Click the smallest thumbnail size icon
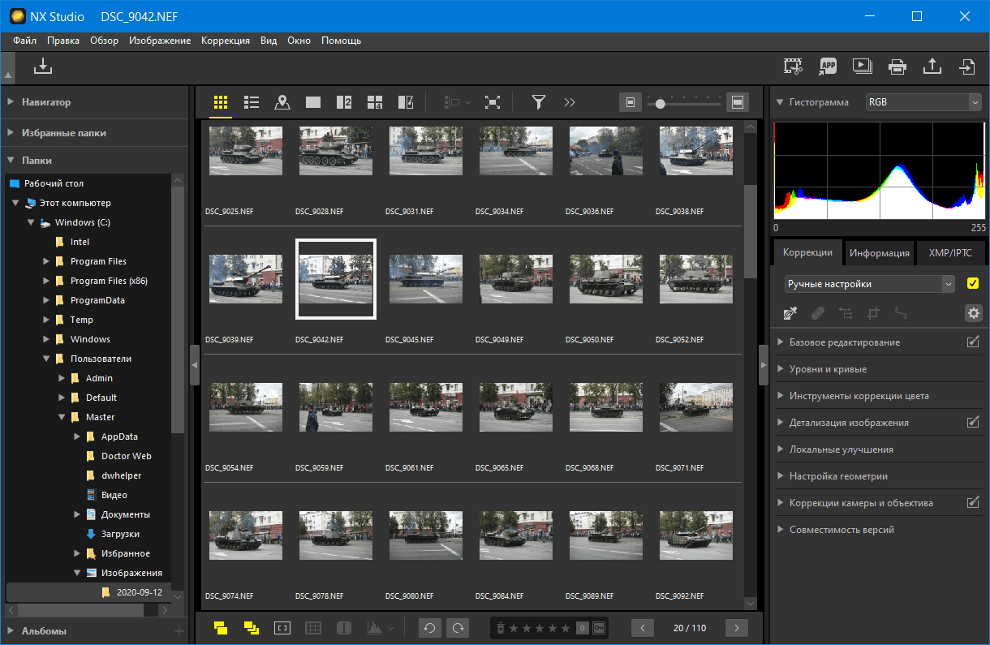 click(x=631, y=102)
